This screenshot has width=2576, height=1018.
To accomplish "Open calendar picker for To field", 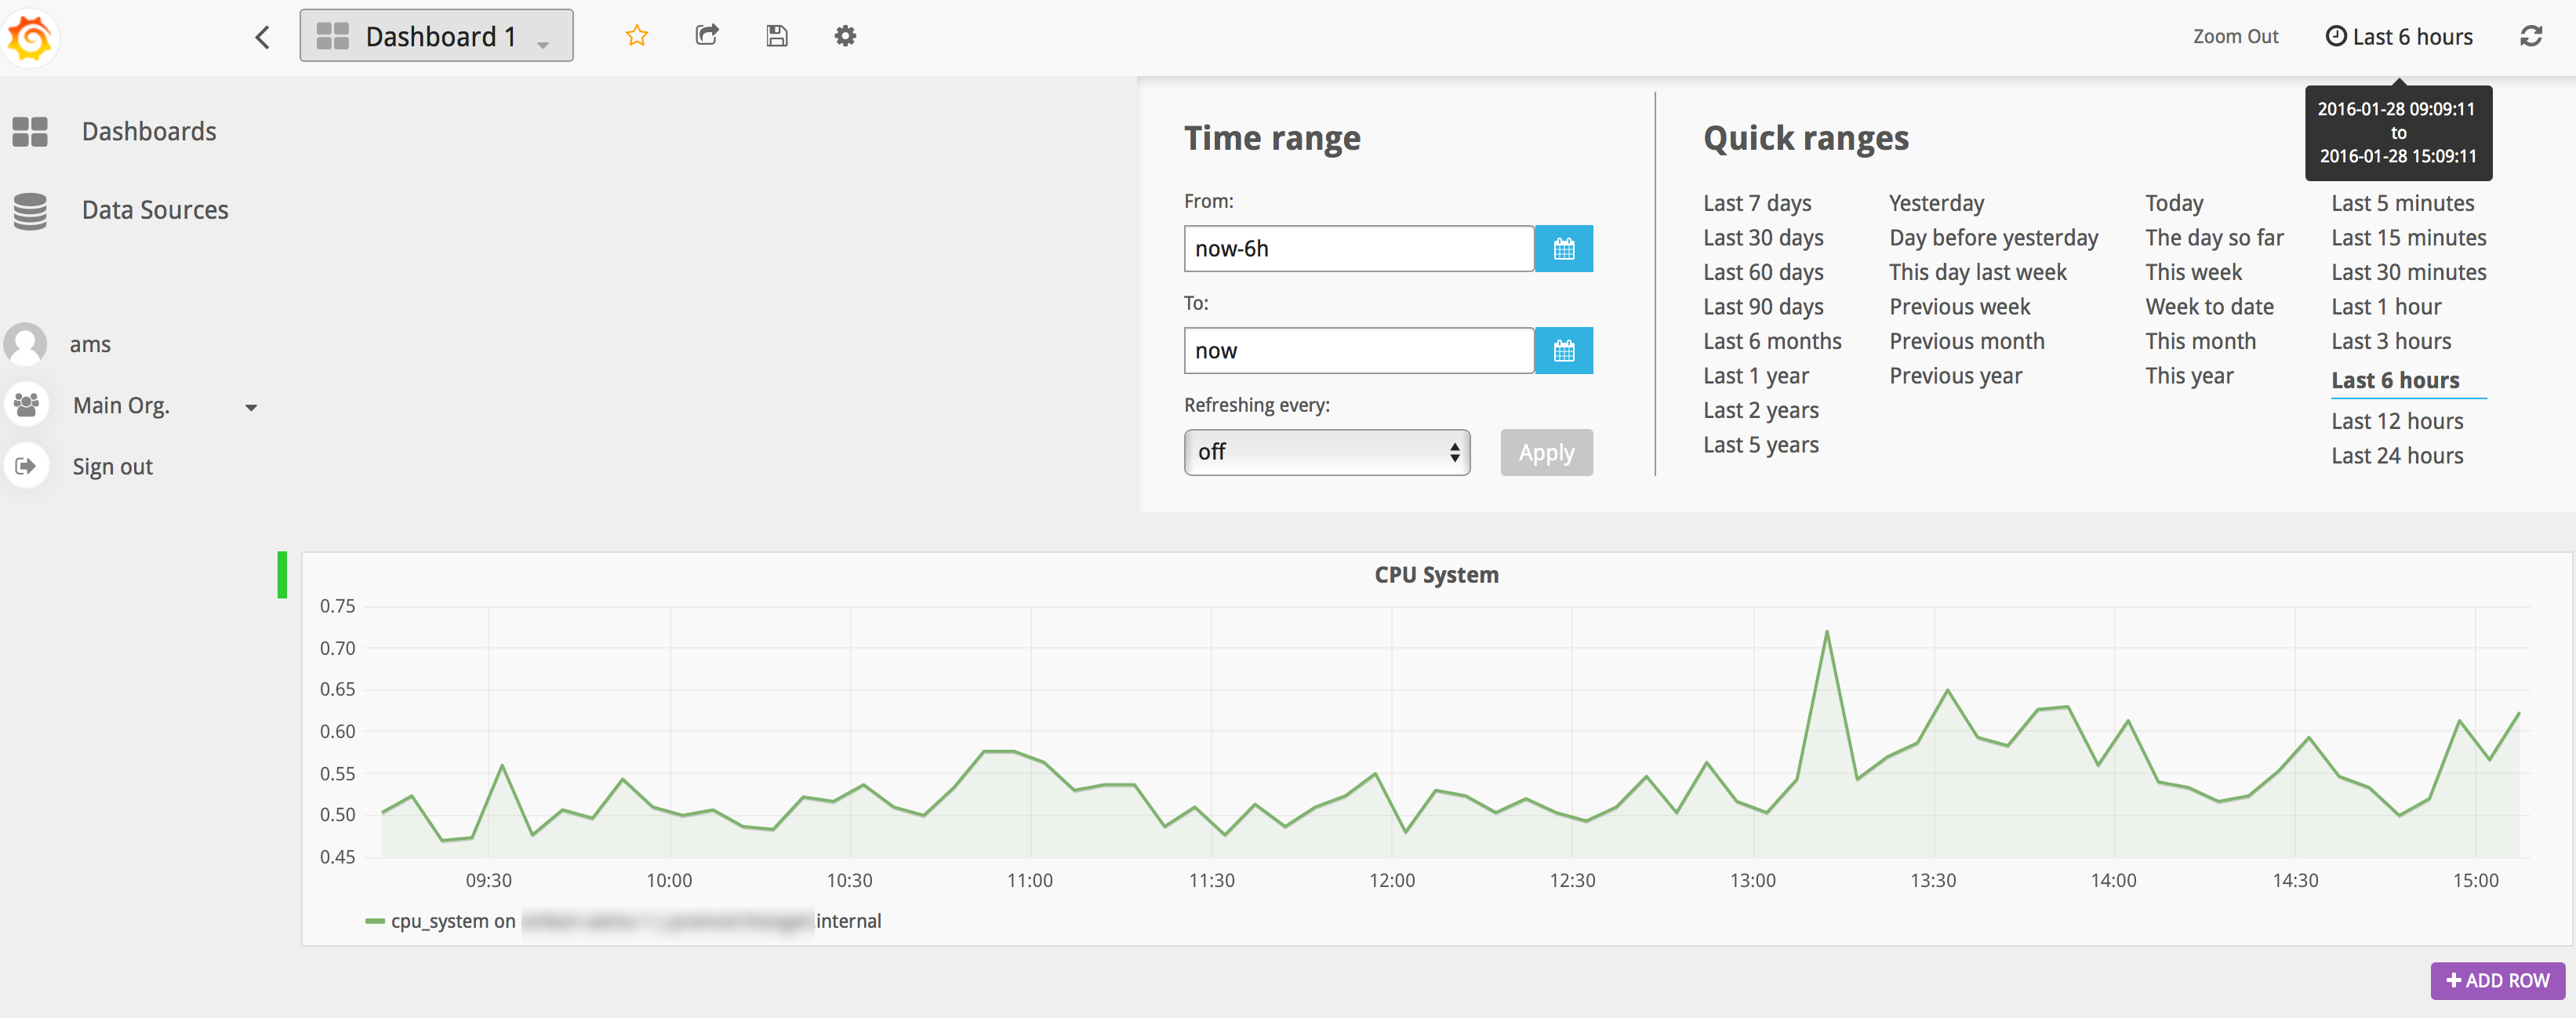I will pos(1563,351).
